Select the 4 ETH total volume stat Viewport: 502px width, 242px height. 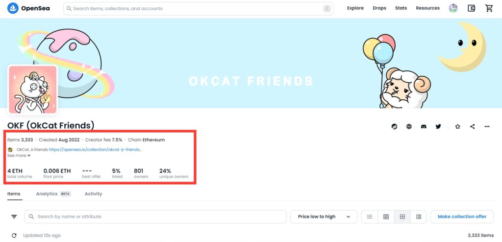click(20, 173)
